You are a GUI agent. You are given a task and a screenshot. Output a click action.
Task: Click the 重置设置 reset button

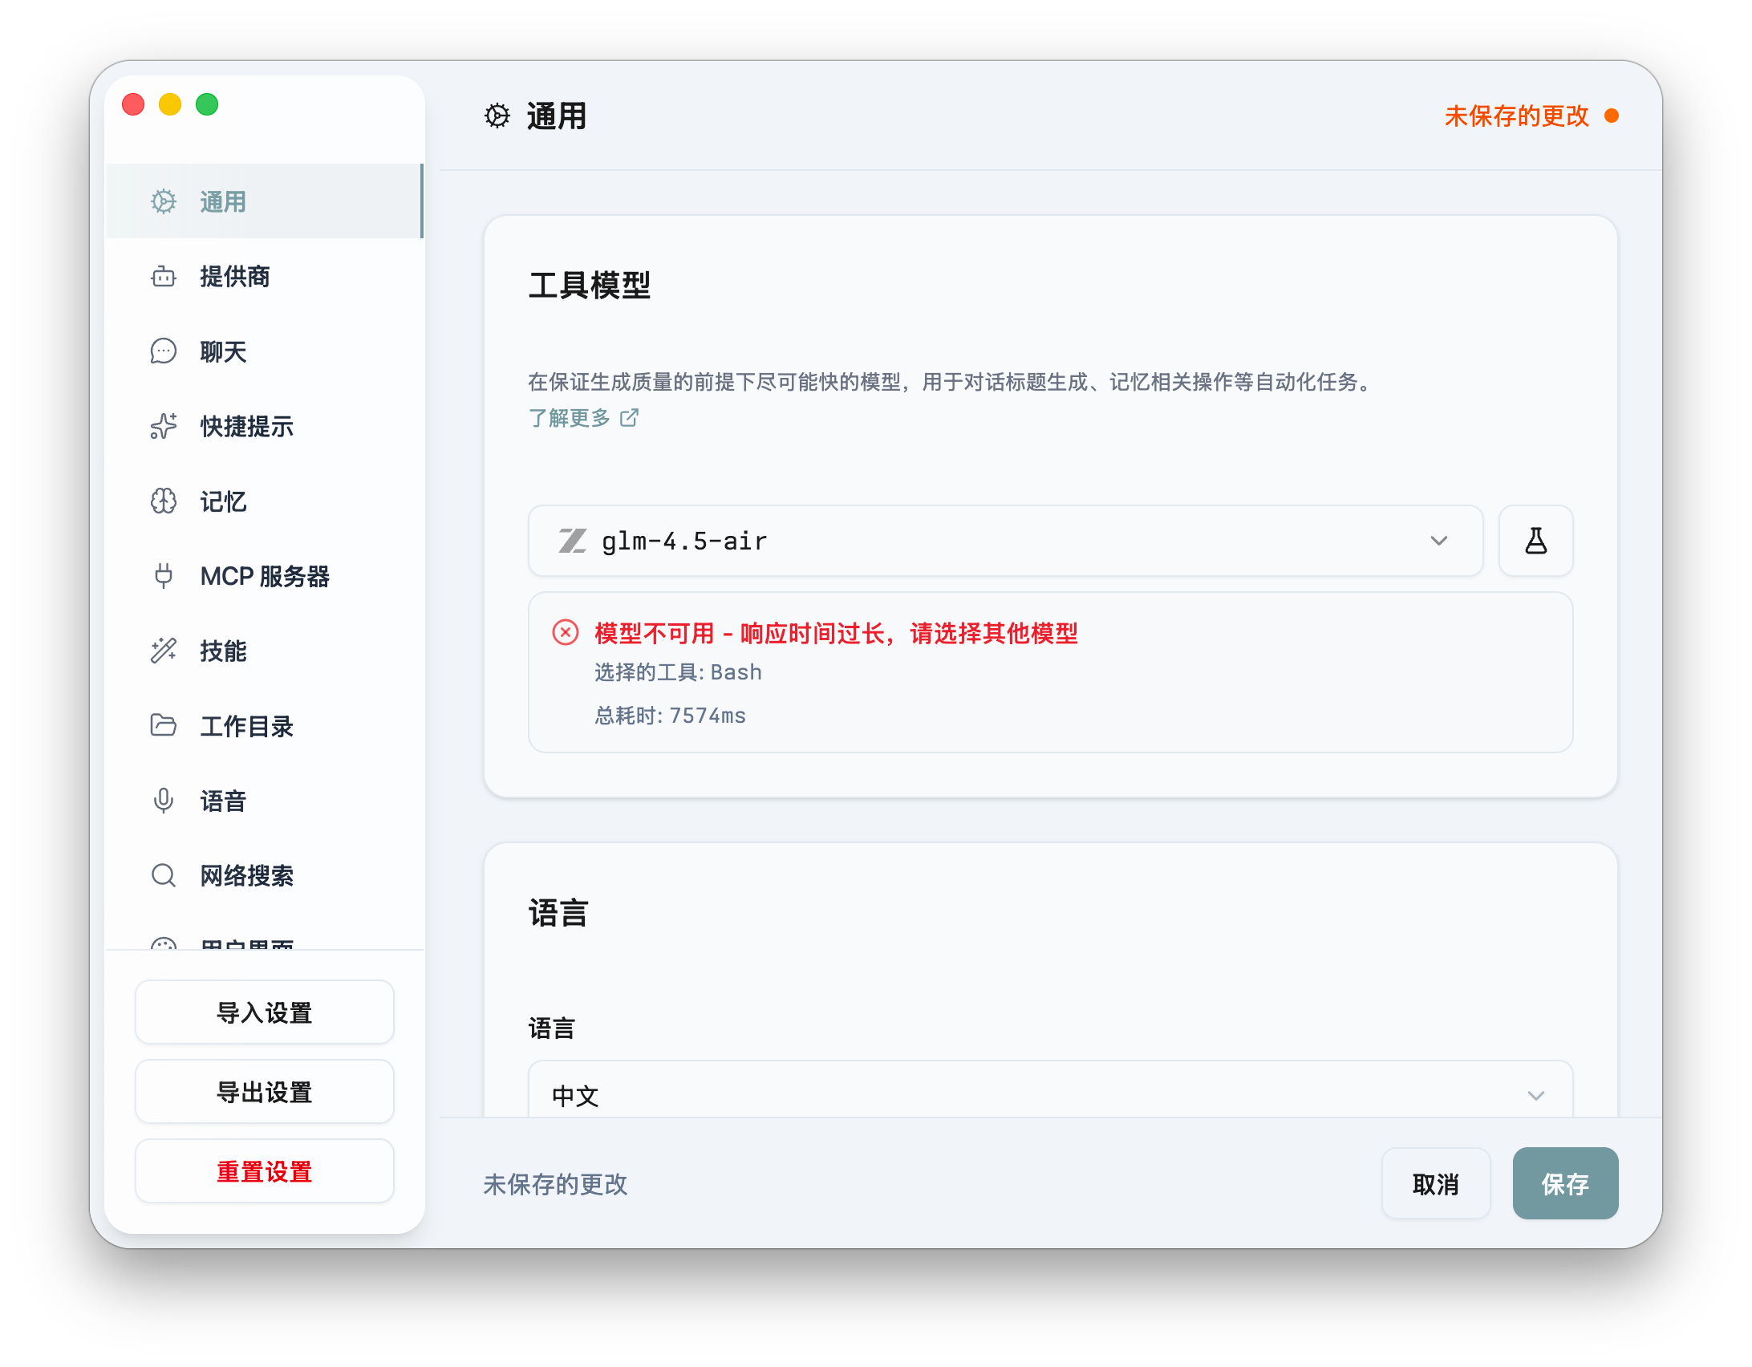click(x=264, y=1171)
